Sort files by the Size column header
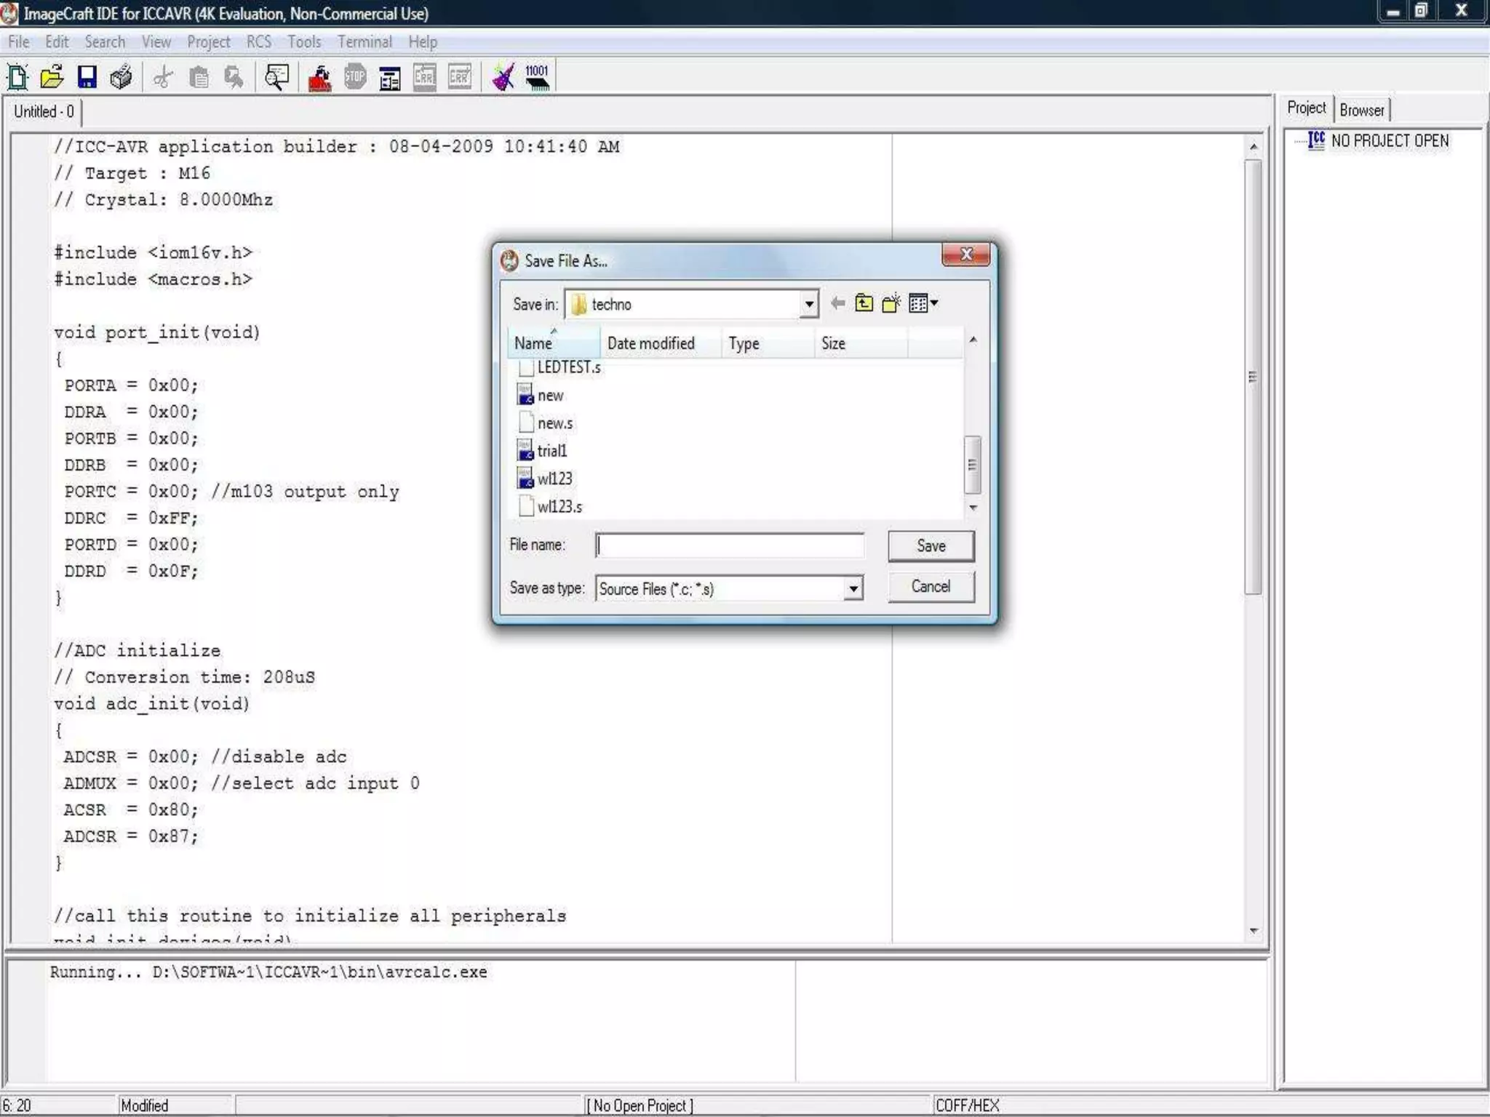This screenshot has width=1490, height=1117. click(861, 343)
